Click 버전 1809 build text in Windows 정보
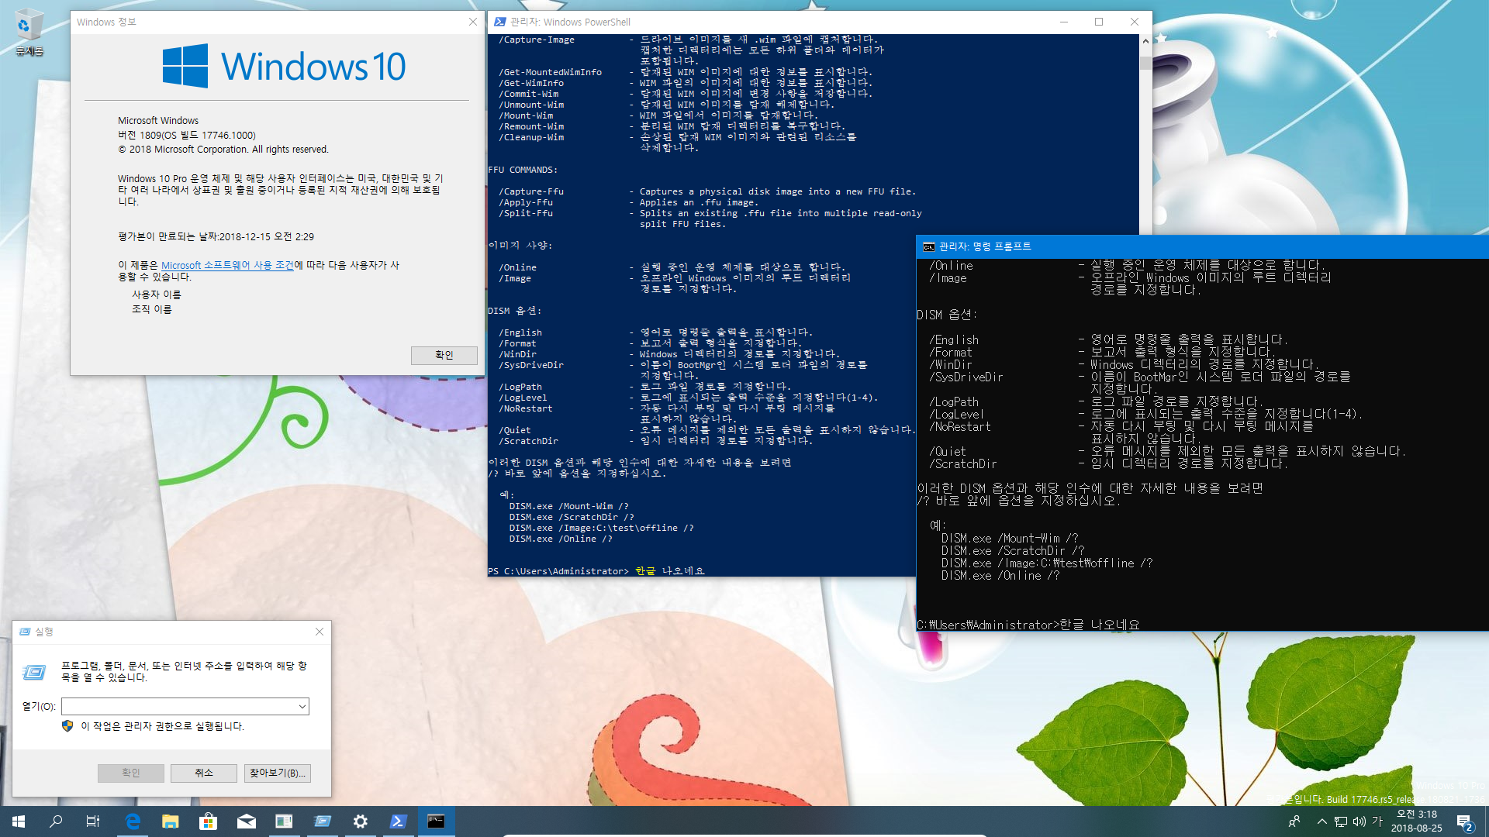Screen dimensions: 1489x837 click(186, 135)
